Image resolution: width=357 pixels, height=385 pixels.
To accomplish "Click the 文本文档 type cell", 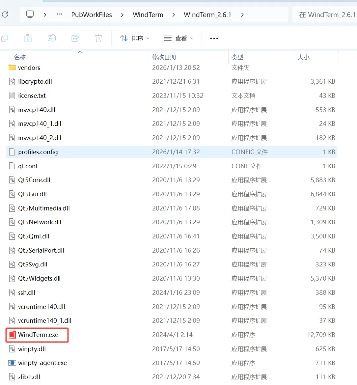I will click(x=243, y=96).
